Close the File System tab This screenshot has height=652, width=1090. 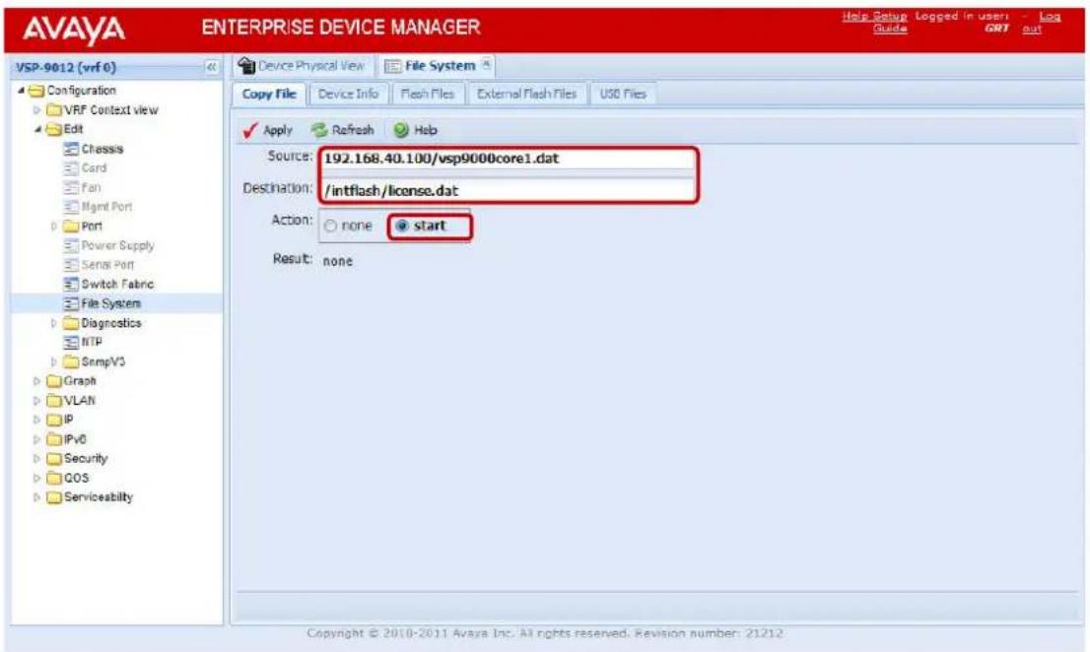click(487, 65)
